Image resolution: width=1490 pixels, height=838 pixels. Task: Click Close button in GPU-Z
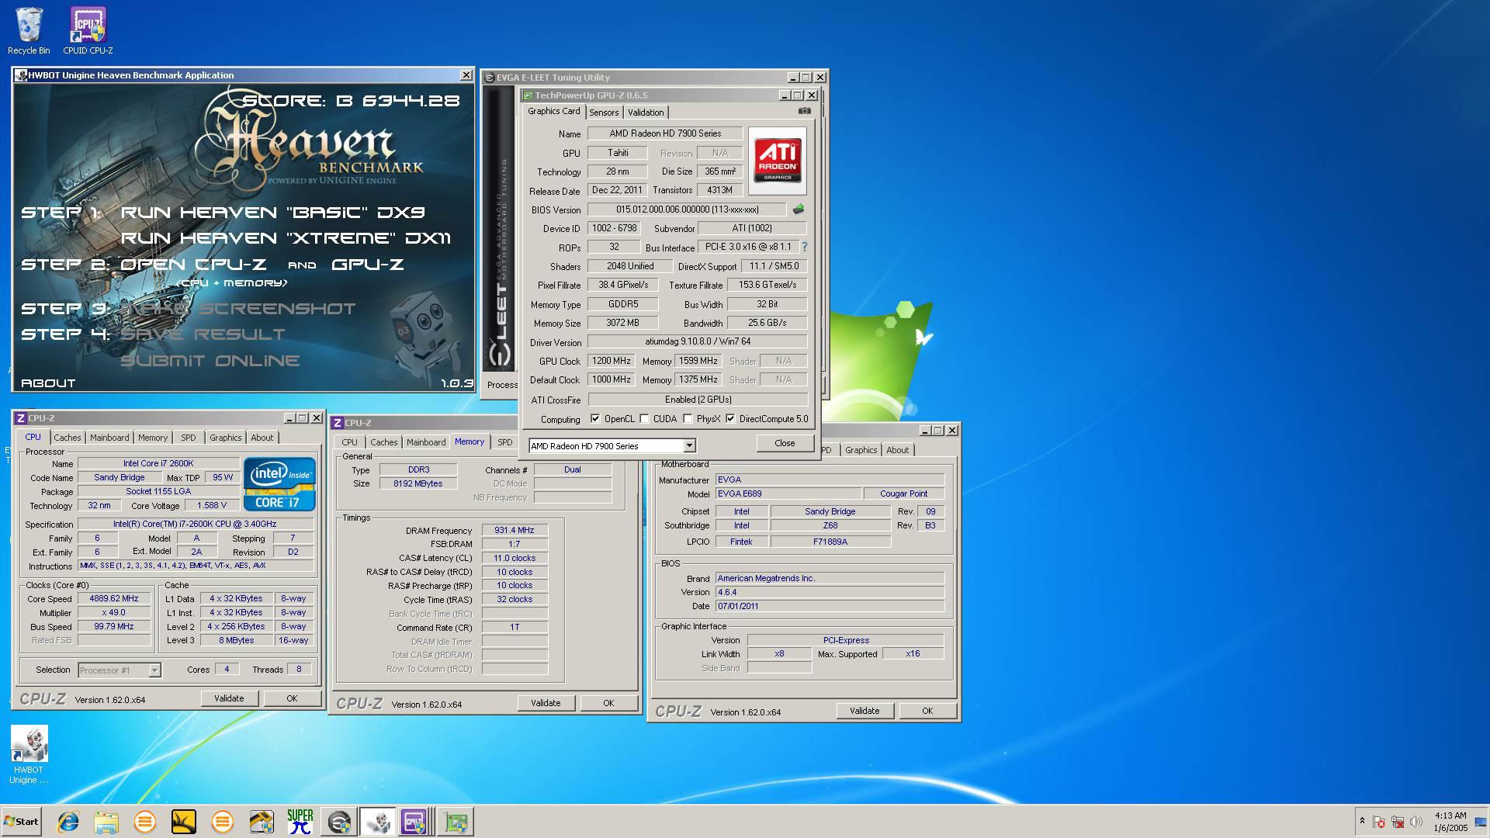click(785, 443)
